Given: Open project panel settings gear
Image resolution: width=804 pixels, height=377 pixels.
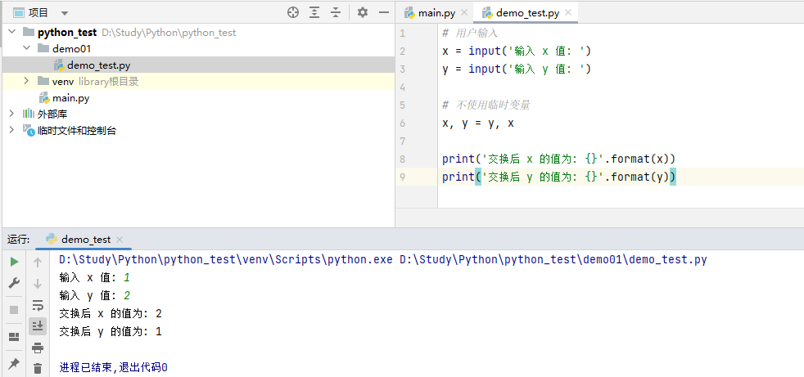Looking at the screenshot, I should click(x=363, y=13).
